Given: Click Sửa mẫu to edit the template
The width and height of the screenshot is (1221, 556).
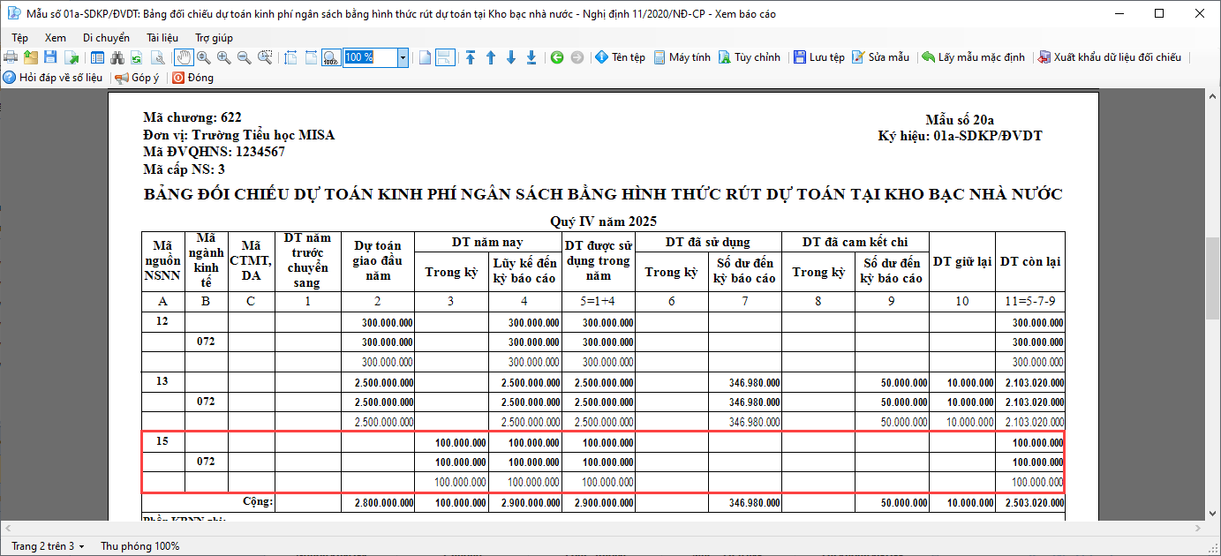Looking at the screenshot, I should click(880, 57).
